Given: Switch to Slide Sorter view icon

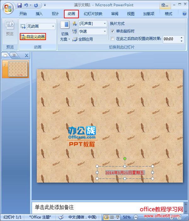Looking at the screenshot, I should tap(112, 217).
